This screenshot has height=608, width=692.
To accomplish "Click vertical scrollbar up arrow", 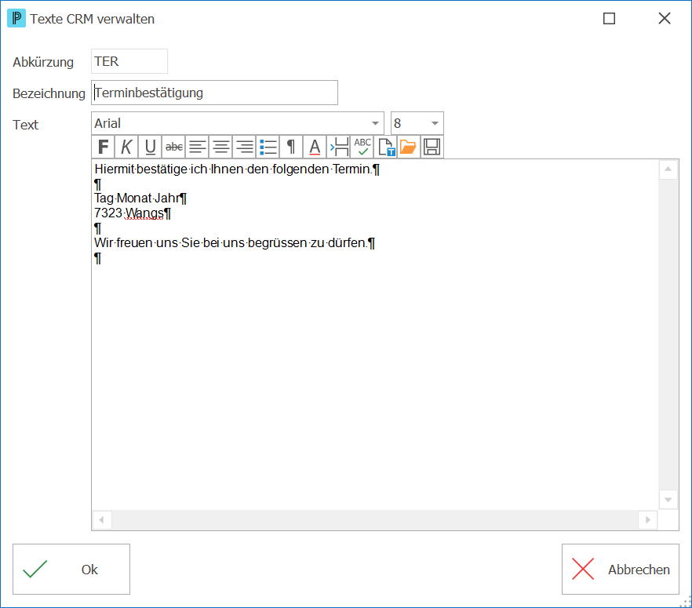I will (668, 169).
